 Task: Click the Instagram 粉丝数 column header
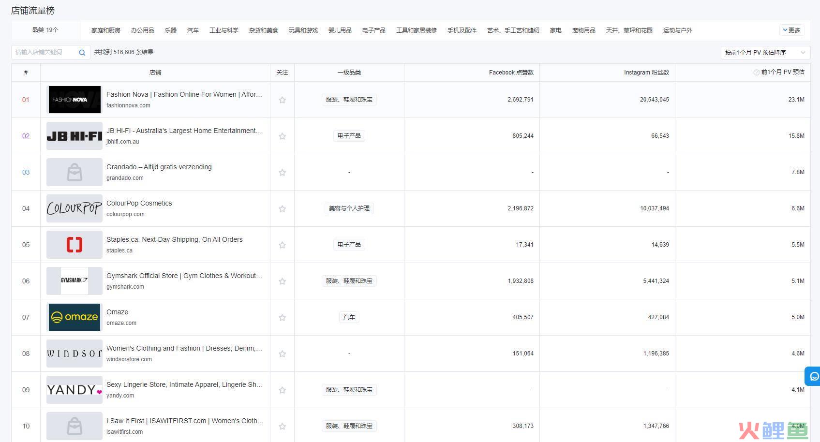(x=646, y=73)
